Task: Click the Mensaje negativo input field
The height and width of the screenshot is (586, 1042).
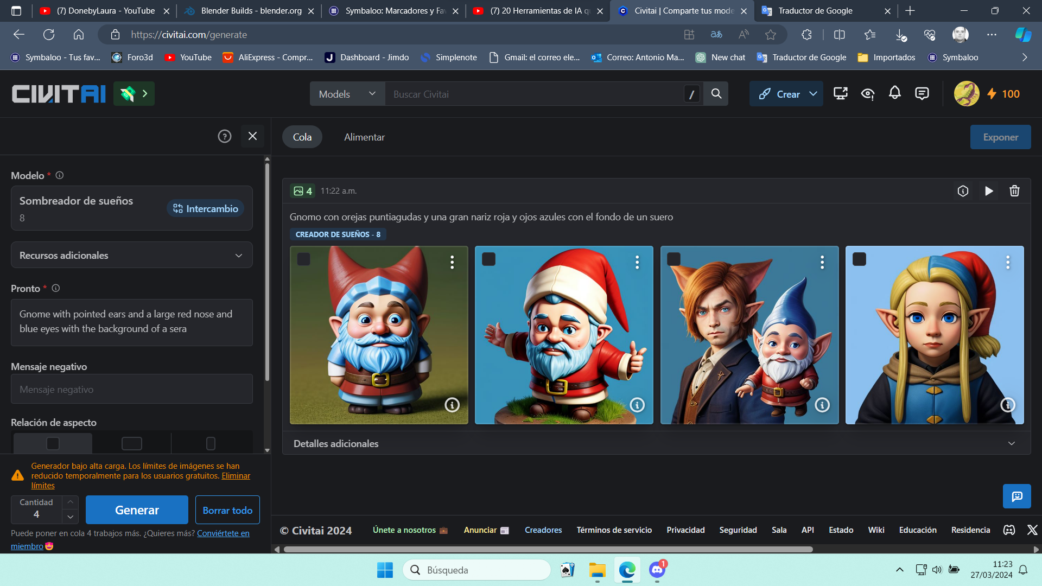Action: (x=131, y=389)
